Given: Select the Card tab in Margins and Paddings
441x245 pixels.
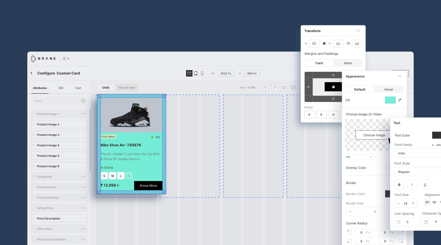Looking at the screenshot, I should [319, 63].
